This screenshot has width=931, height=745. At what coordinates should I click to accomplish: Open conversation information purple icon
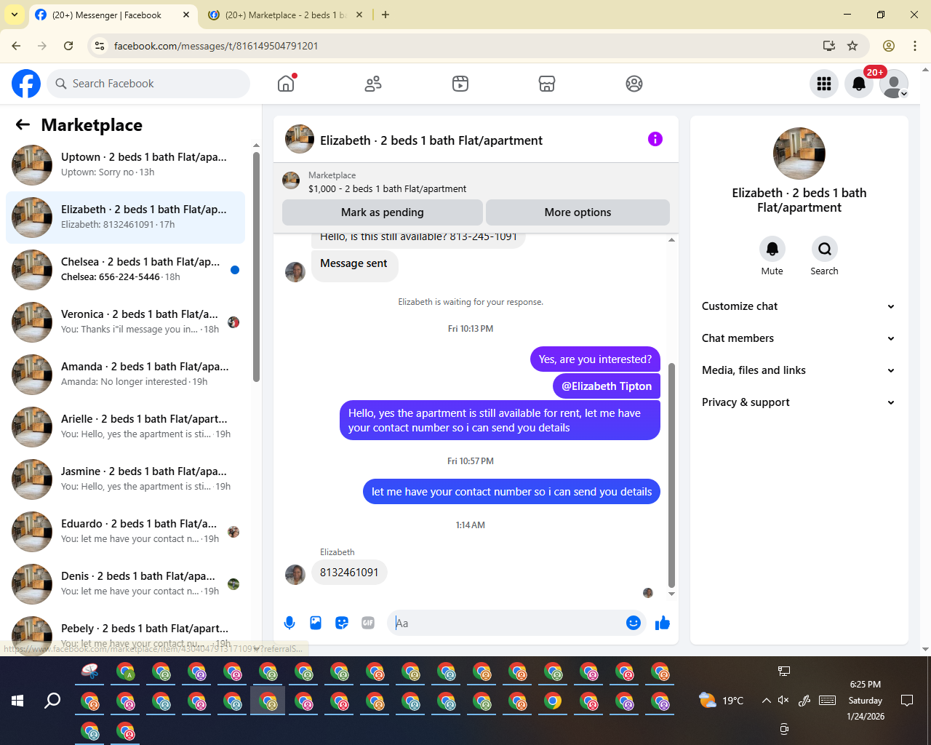point(655,139)
